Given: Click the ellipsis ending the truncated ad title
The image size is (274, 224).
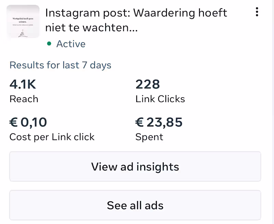Looking at the screenshot, I should point(132,29).
